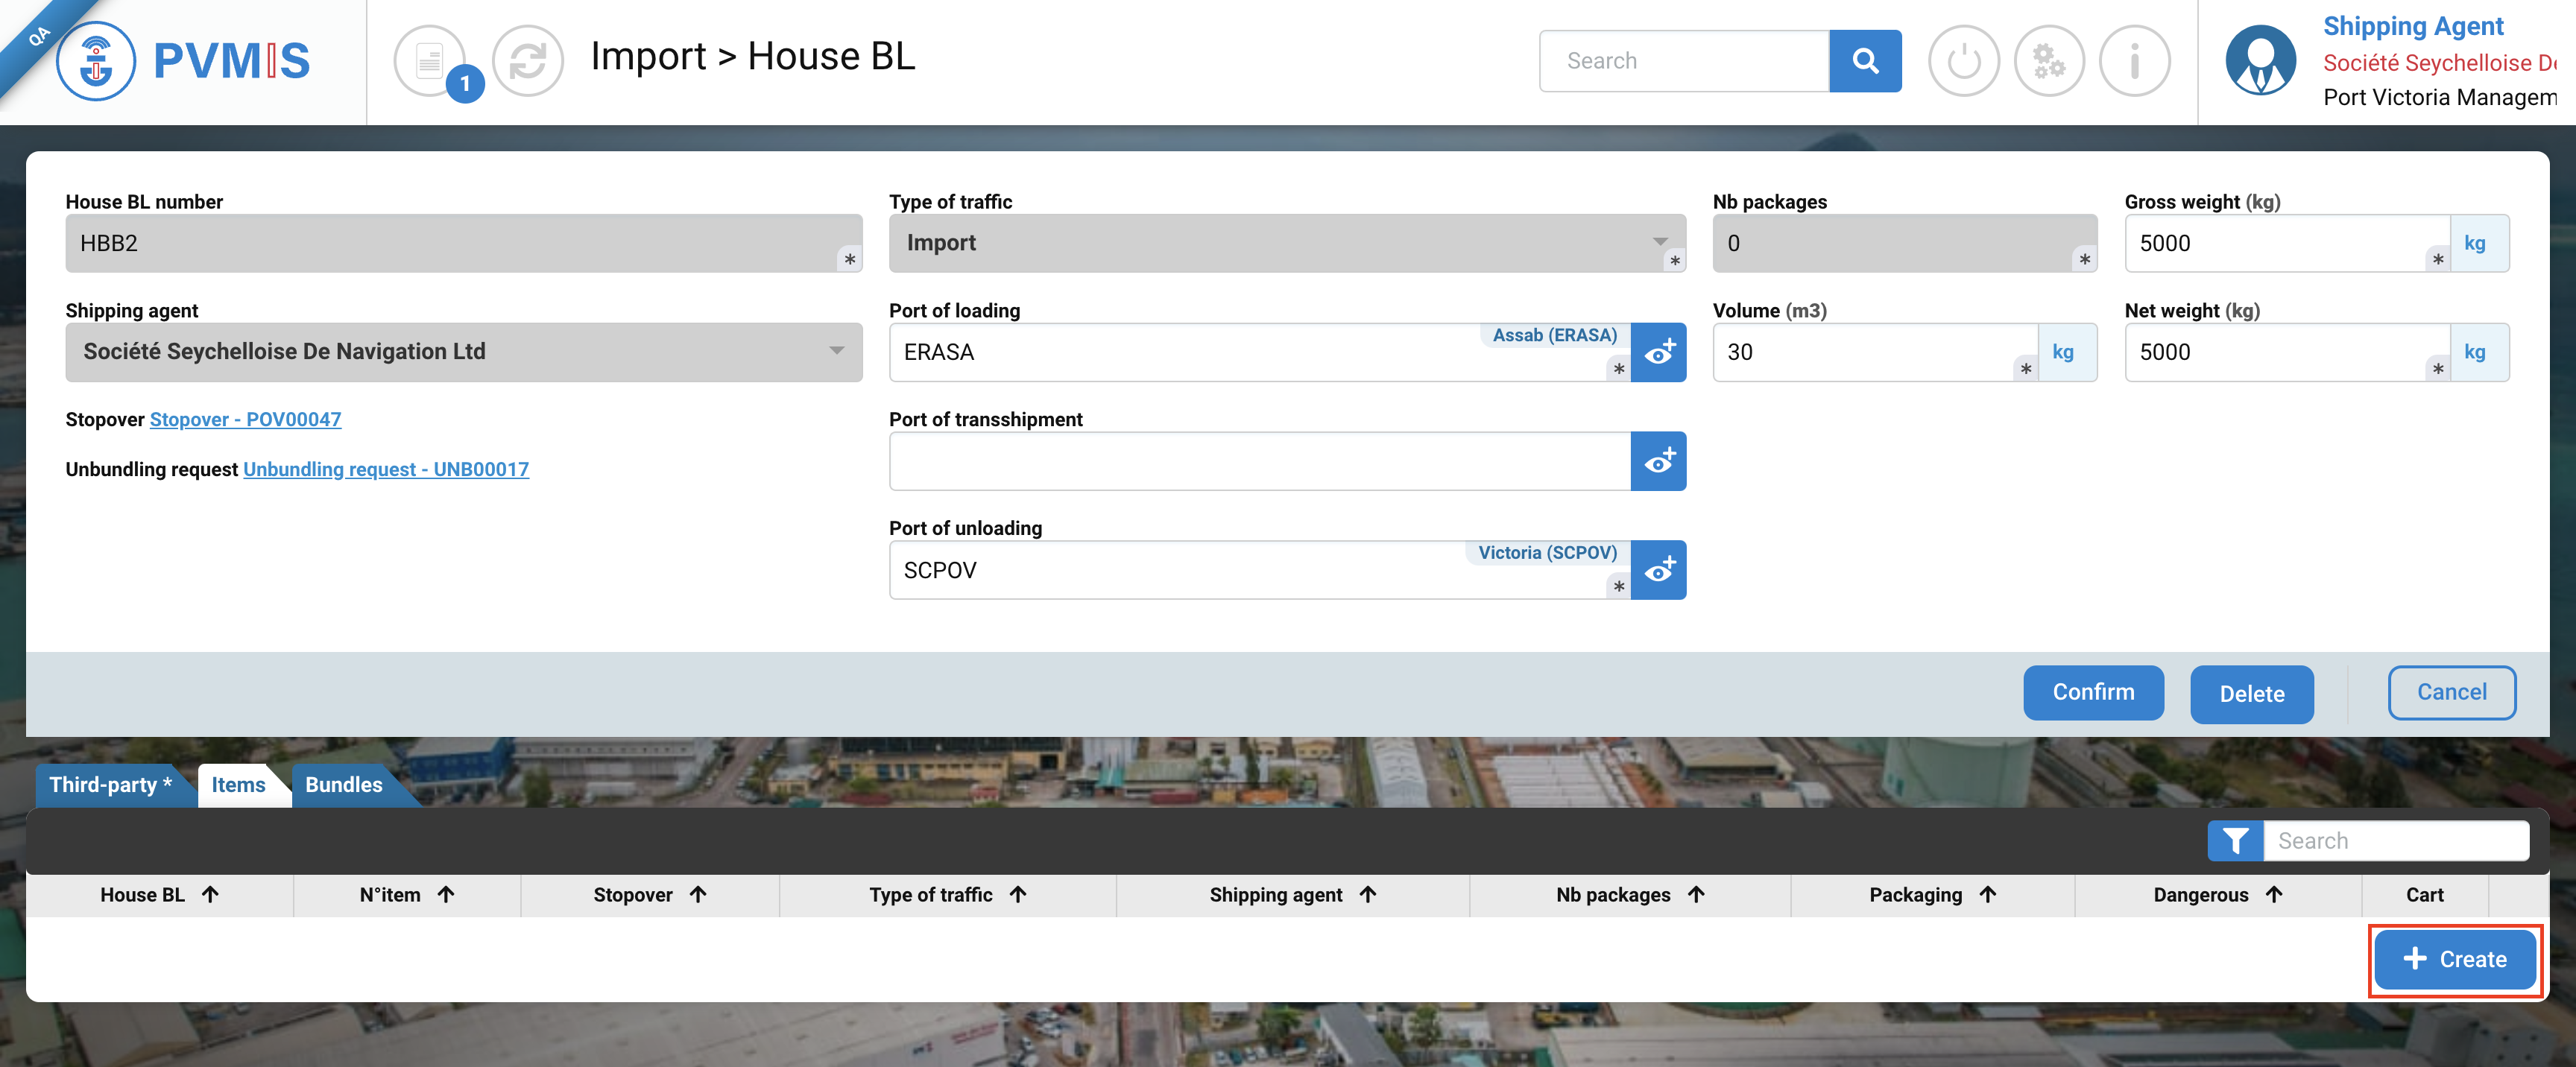Click the items table filter funnel icon

pyautogui.click(x=2235, y=841)
